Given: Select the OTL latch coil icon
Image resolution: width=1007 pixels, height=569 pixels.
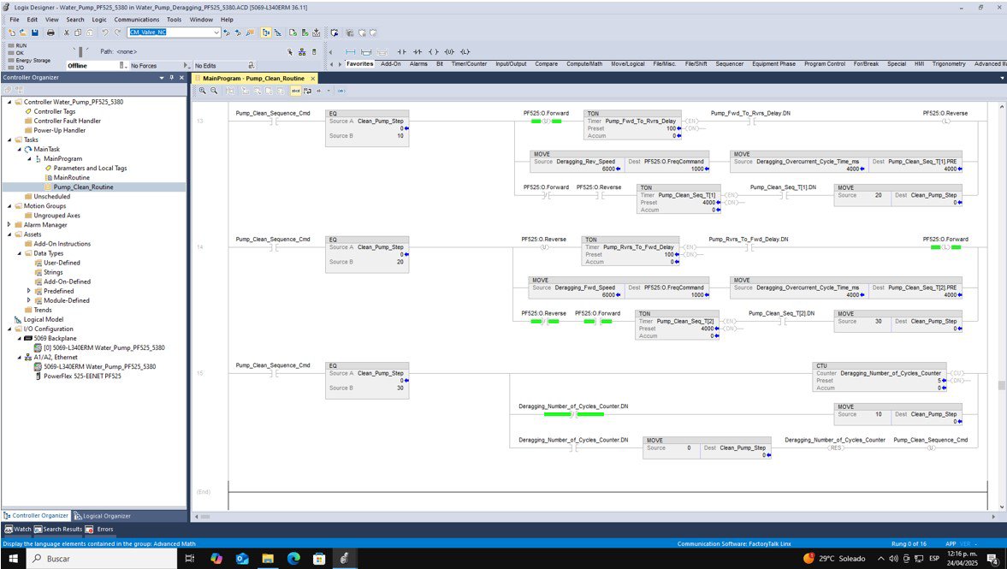Looking at the screenshot, I should pyautogui.click(x=465, y=52).
